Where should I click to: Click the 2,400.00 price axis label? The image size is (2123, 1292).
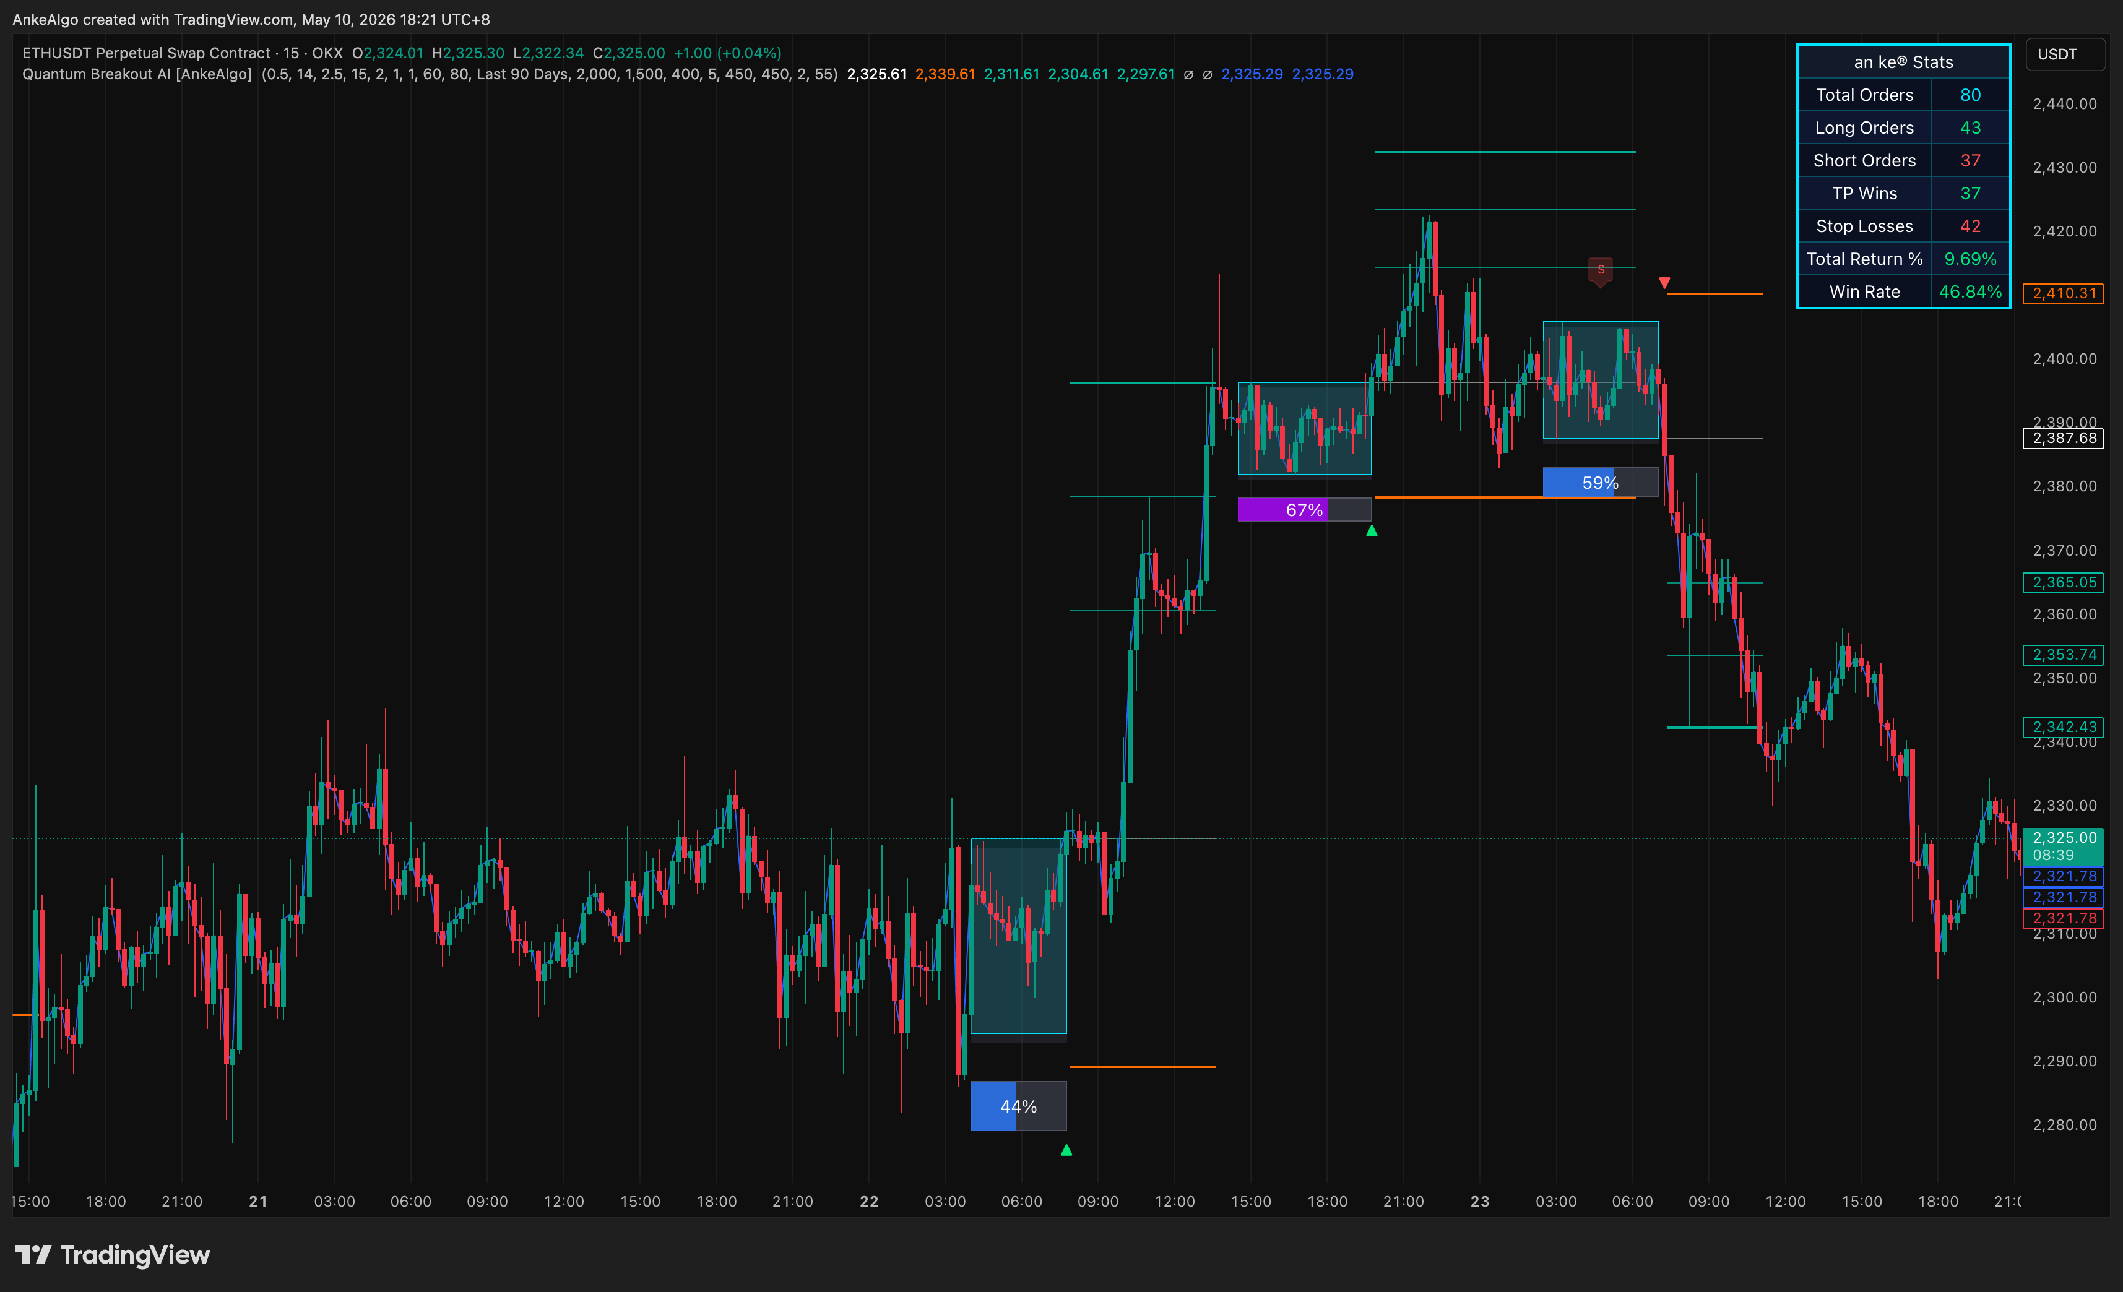click(x=2064, y=358)
